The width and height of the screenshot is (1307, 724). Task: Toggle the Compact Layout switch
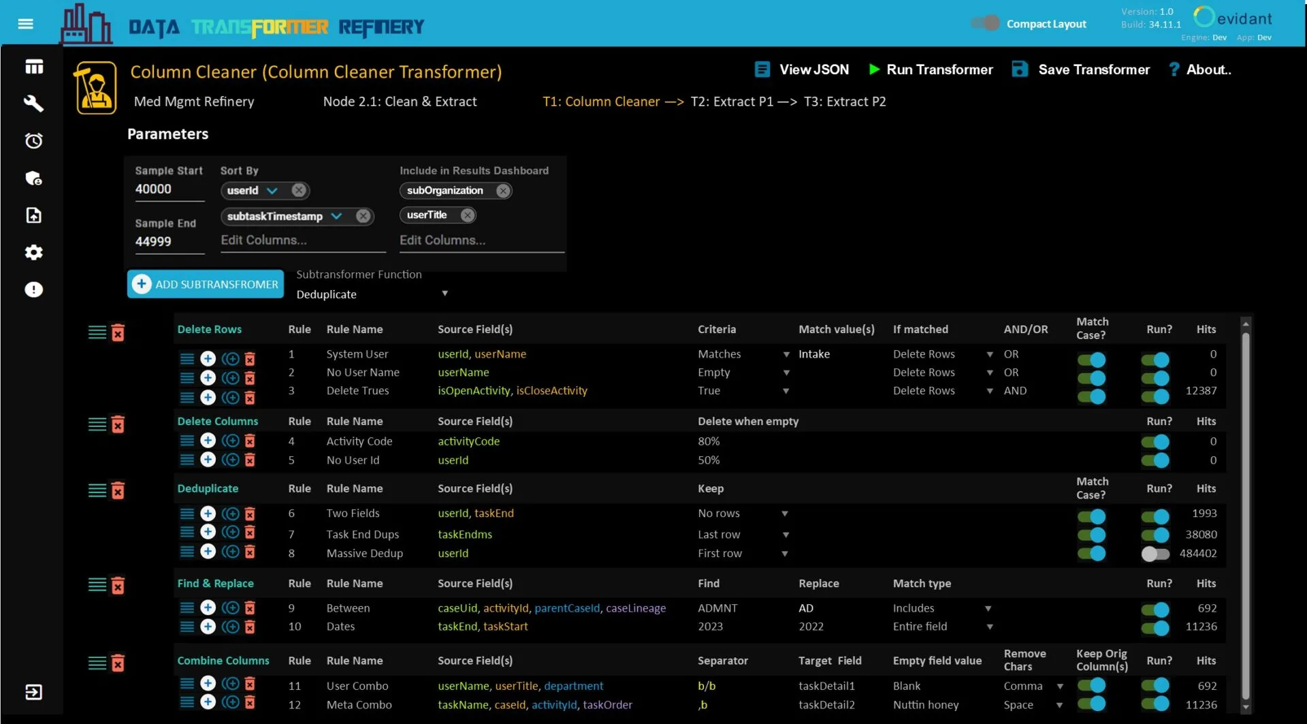tap(985, 23)
